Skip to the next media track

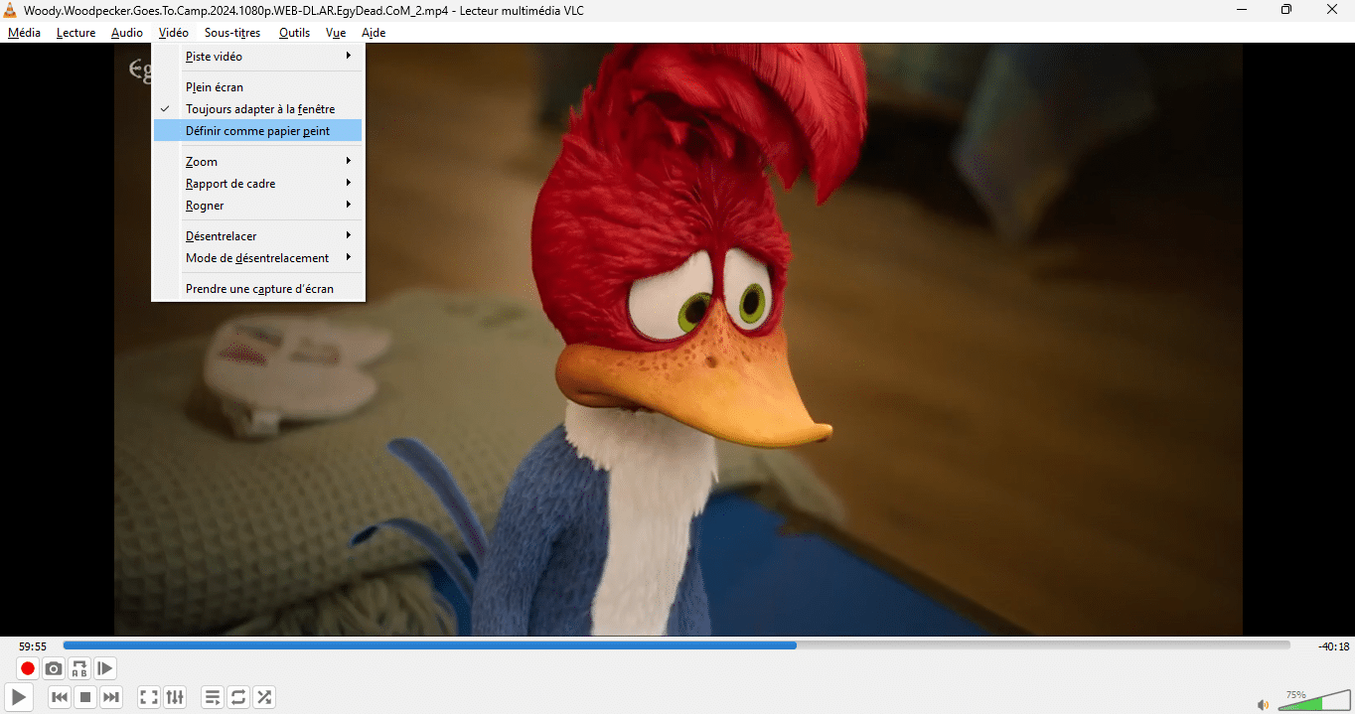point(111,697)
